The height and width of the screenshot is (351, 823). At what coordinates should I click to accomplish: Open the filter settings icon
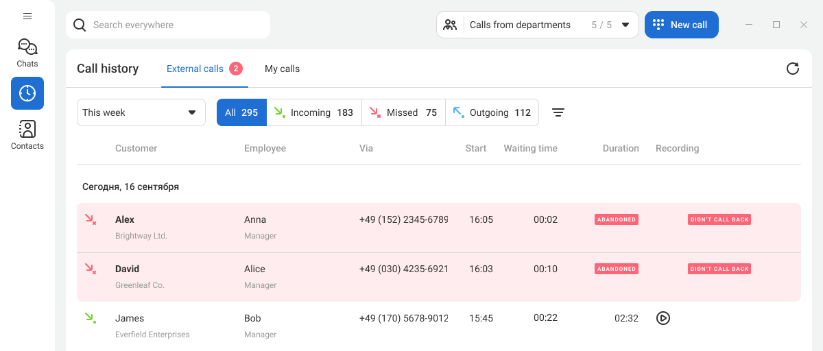[x=558, y=112]
